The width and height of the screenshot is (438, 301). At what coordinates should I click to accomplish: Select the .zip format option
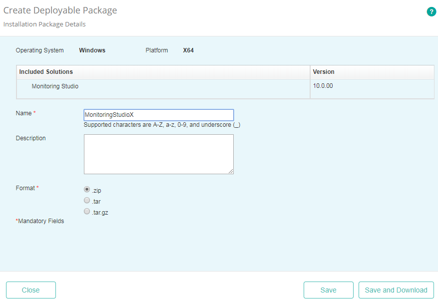point(87,190)
